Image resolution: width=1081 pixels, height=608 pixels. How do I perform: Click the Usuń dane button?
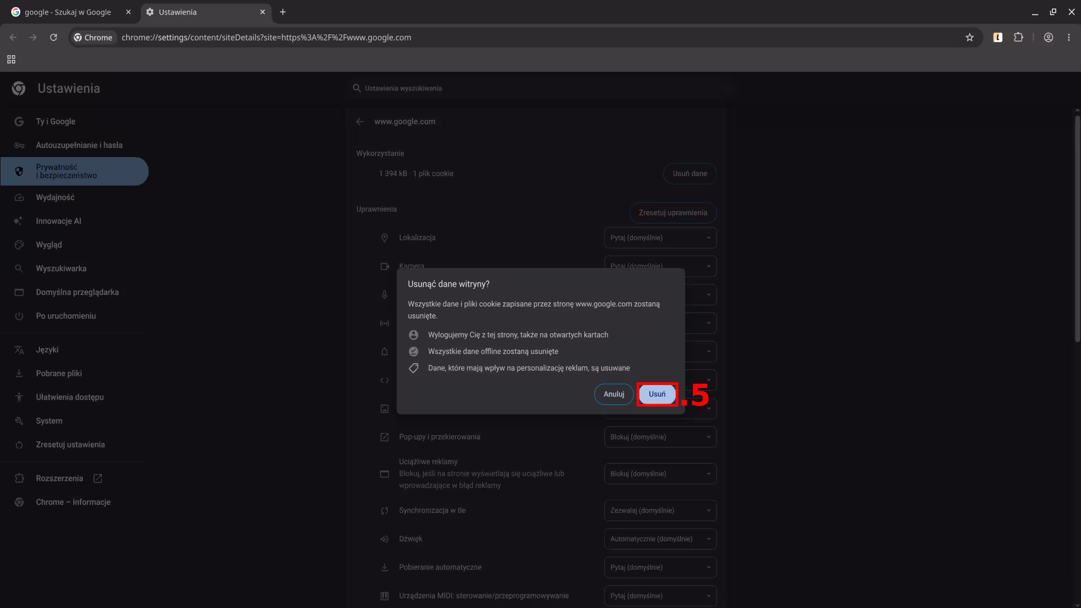pos(690,173)
